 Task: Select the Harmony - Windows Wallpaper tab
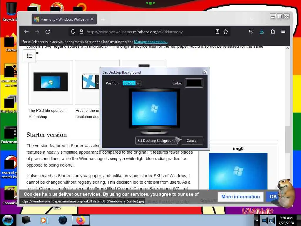[64, 19]
